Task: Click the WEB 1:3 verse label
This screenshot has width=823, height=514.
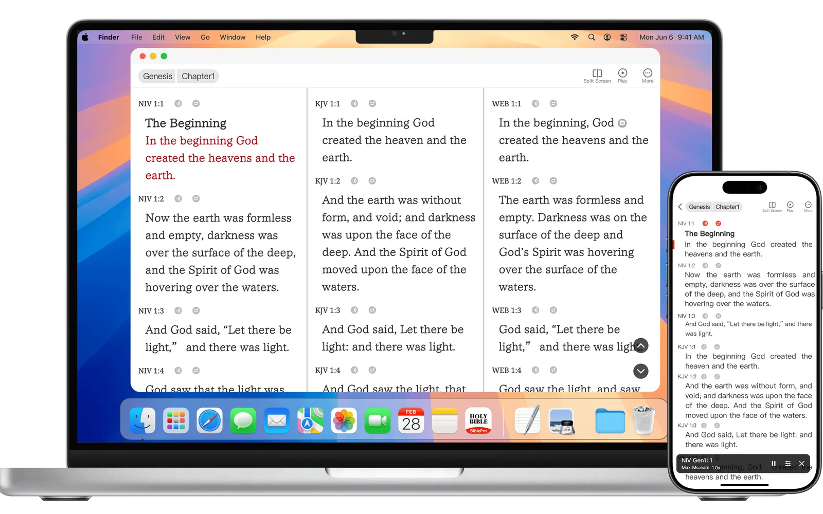Action: click(x=507, y=310)
